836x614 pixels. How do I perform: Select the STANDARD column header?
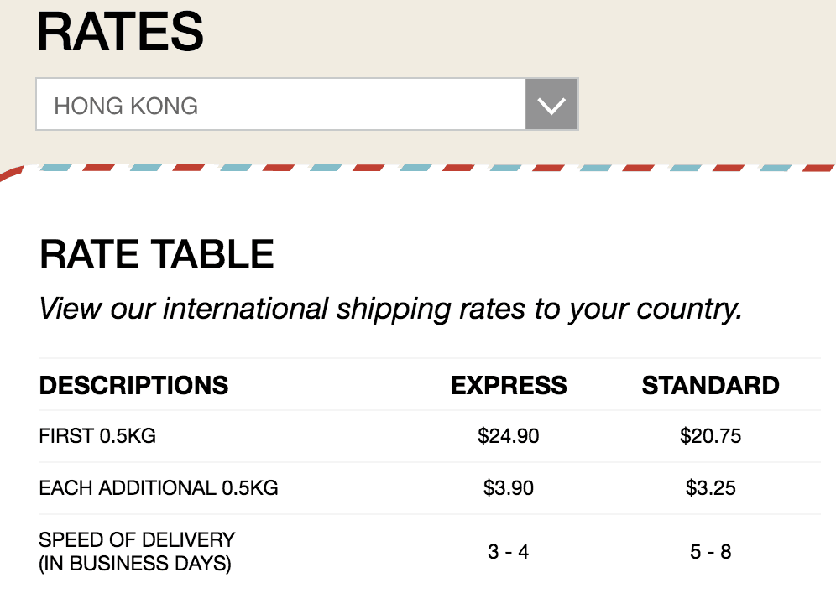point(710,385)
